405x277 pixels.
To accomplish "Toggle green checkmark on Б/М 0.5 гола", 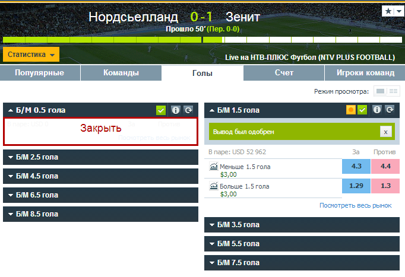I will (x=161, y=110).
